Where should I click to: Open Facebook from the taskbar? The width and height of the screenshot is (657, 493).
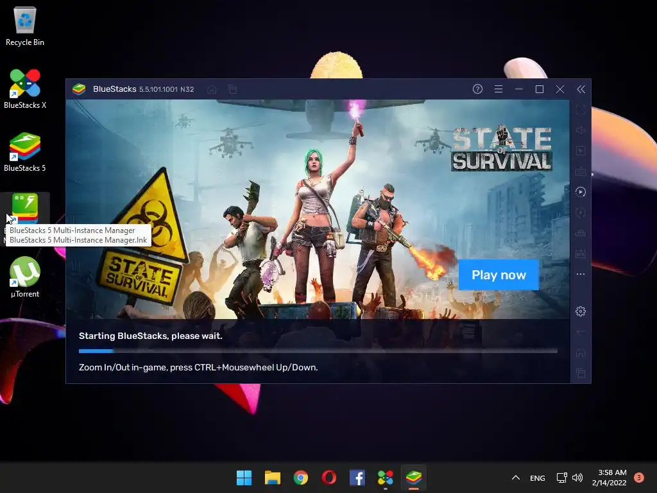click(x=357, y=478)
